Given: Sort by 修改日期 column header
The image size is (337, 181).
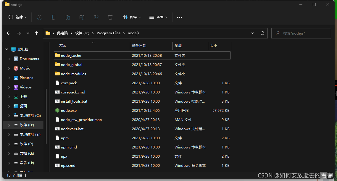Looking at the screenshot, I should click(139, 46).
